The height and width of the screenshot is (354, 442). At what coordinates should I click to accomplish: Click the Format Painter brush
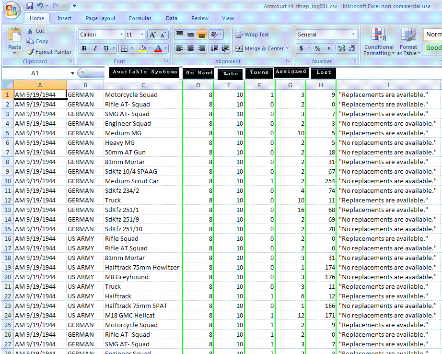[31, 52]
